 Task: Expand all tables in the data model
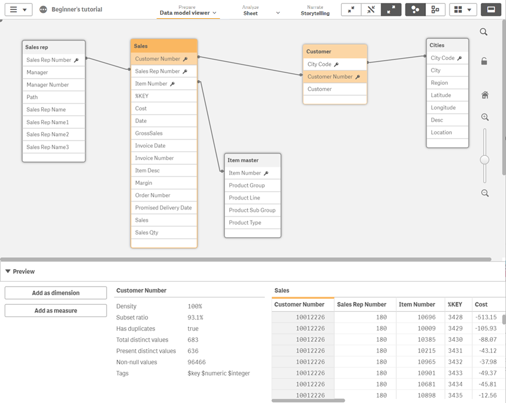(x=391, y=9)
